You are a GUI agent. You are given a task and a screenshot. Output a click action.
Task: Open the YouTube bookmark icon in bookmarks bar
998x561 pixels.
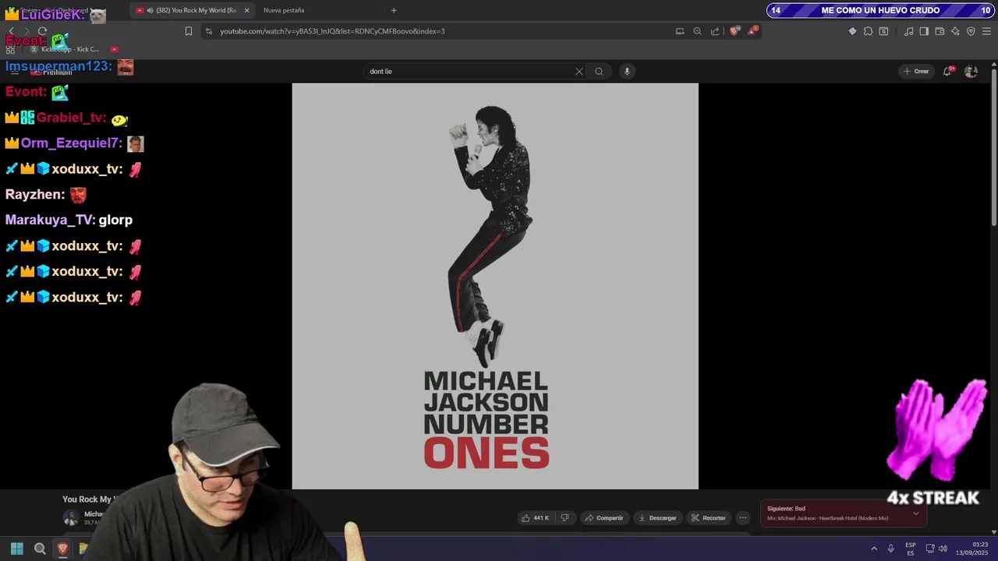point(115,49)
